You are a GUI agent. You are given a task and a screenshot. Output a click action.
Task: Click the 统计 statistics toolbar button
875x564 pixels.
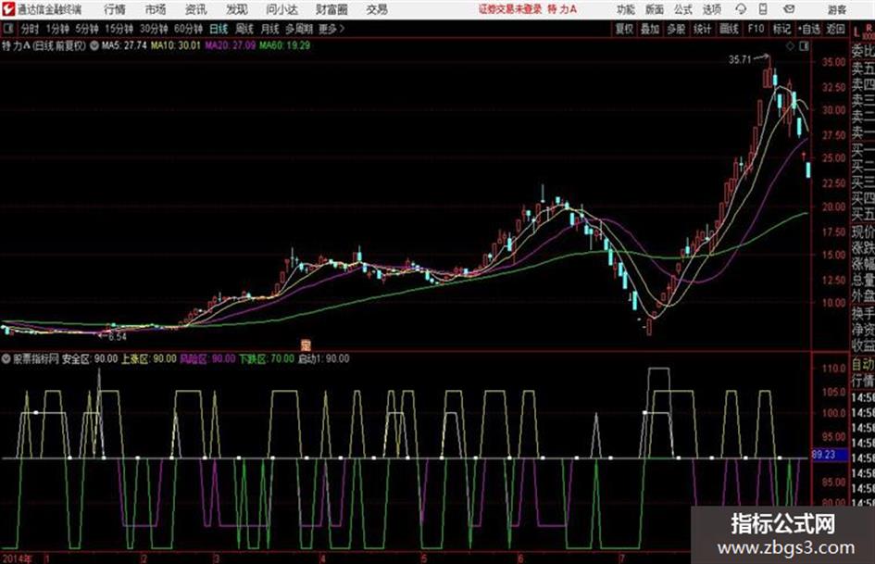click(x=702, y=29)
